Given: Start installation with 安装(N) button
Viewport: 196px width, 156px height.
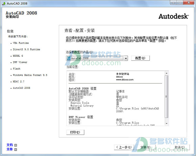Looking at the screenshot, I should pyautogui.click(x=145, y=147).
